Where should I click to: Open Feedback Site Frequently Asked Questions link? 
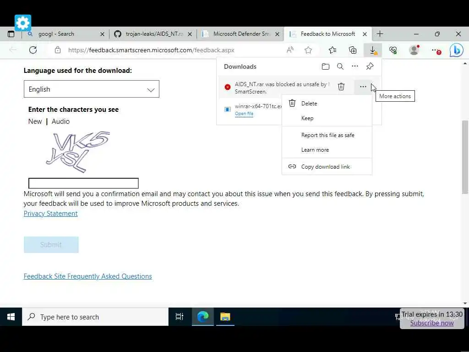(x=87, y=276)
